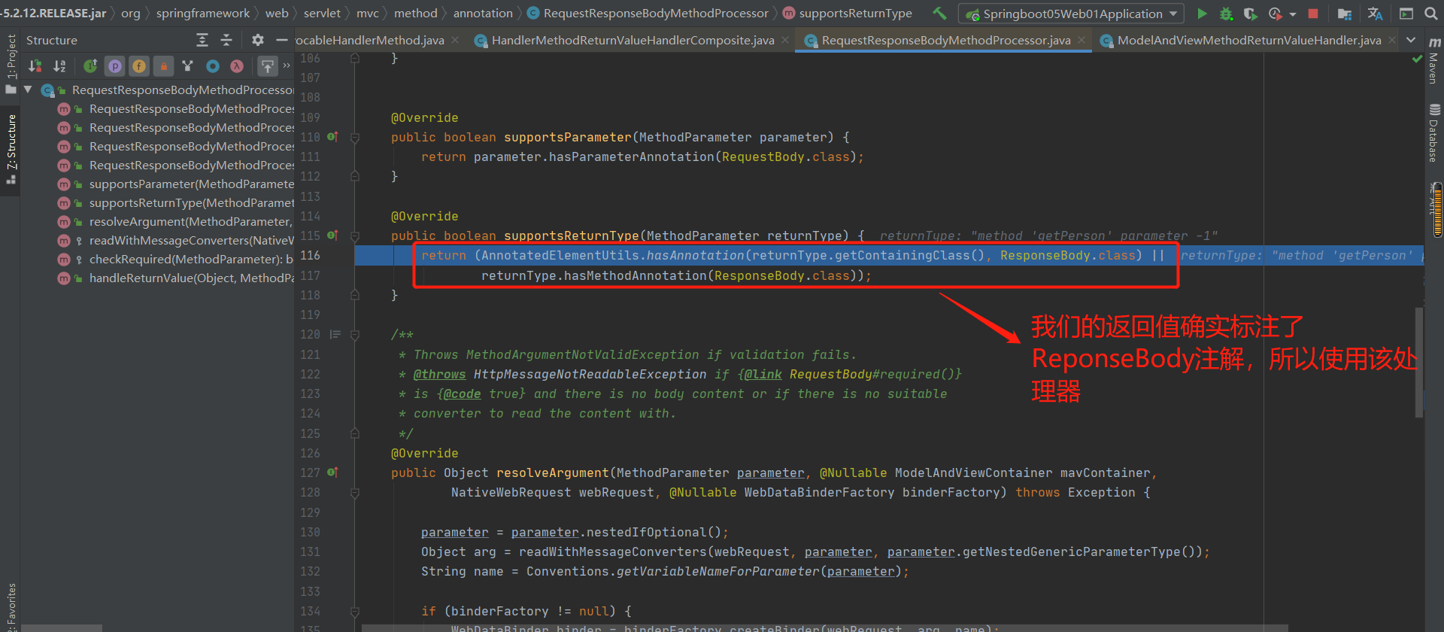This screenshot has height=632, width=1444.
Task: Stop the running process red square
Action: point(1313,14)
